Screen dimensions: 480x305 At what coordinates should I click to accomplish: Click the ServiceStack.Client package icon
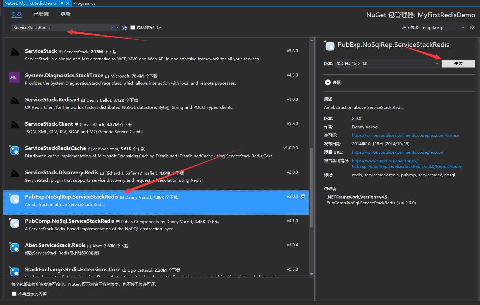[15, 125]
